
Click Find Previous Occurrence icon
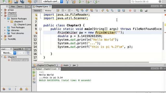click(x=82, y=10)
